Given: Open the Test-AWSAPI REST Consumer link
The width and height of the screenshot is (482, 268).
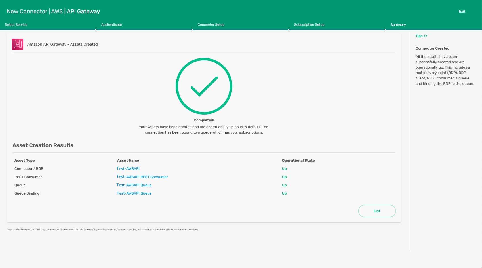Looking at the screenshot, I should [x=142, y=177].
